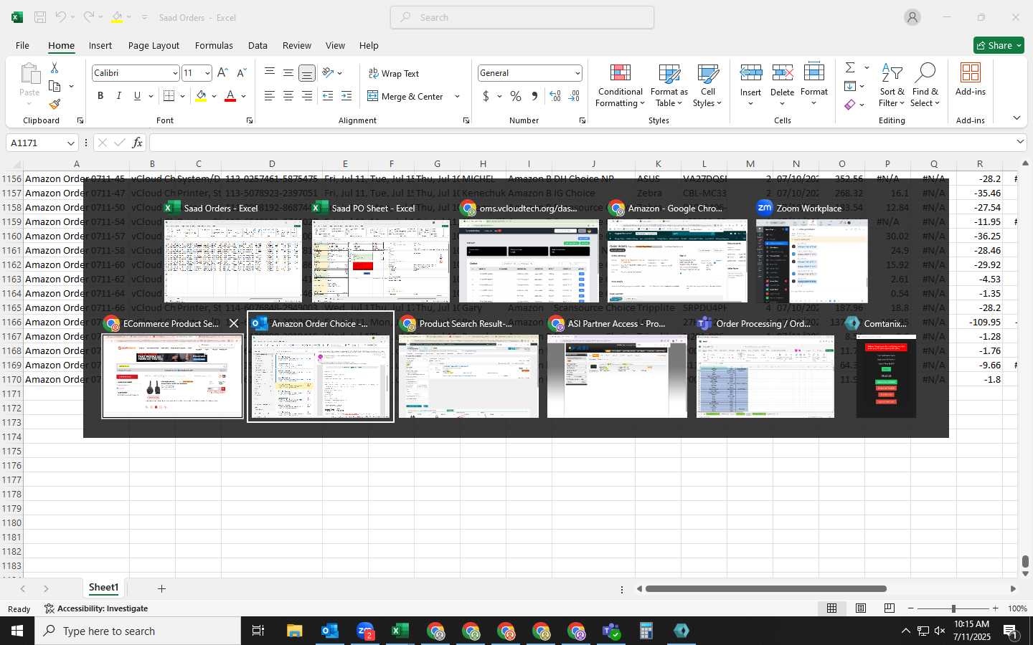1033x645 pixels.
Task: Open the Find & Select menu
Action: [x=925, y=86]
